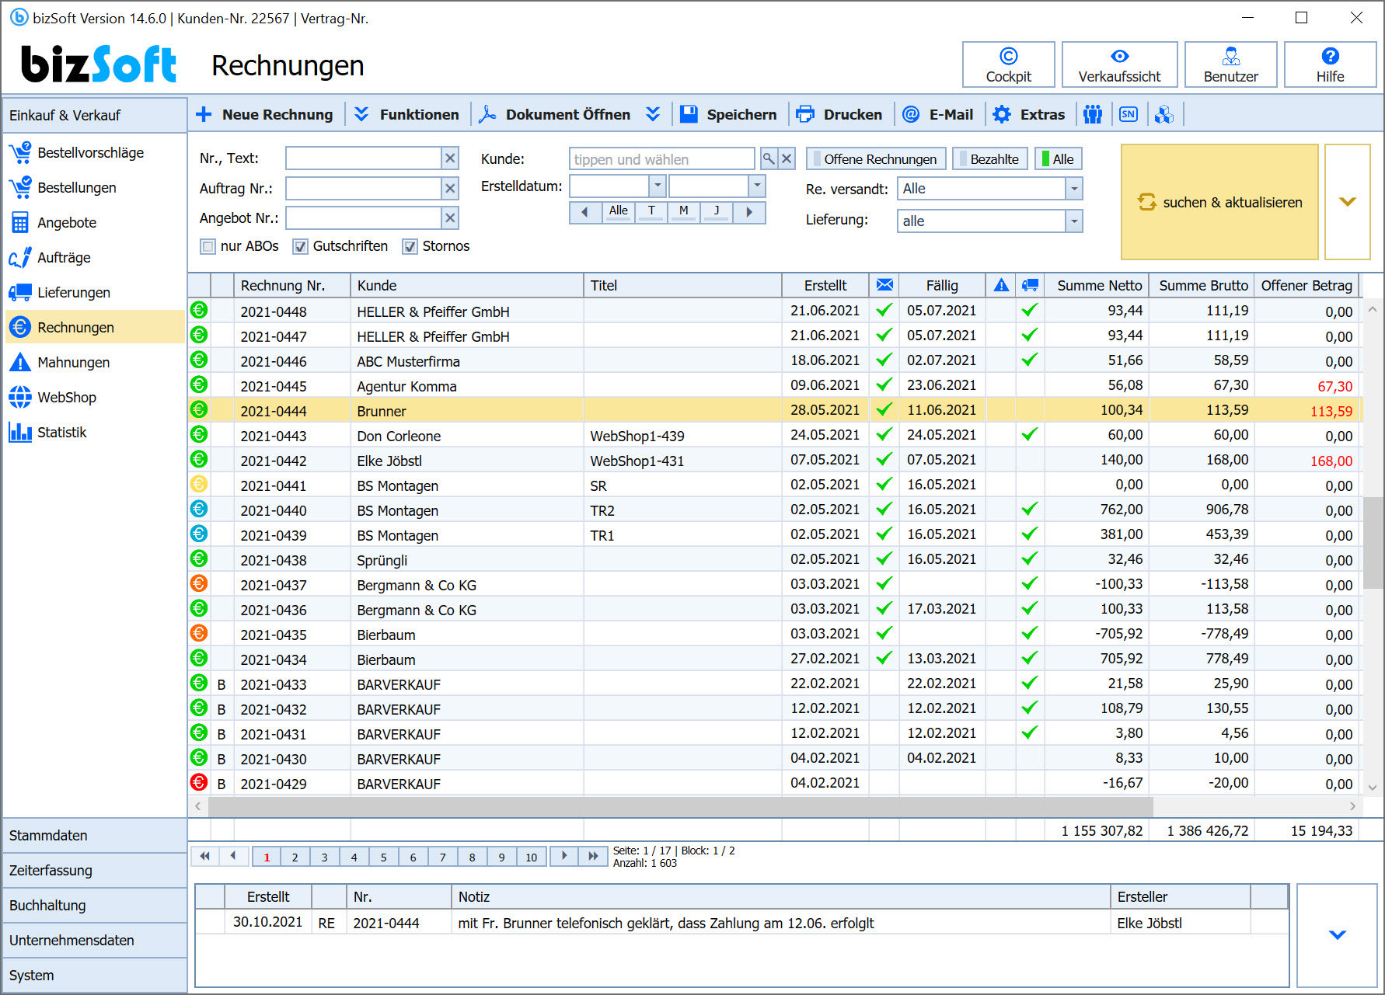This screenshot has height=995, width=1385.
Task: Open the Cockpit view
Action: tap(1008, 64)
